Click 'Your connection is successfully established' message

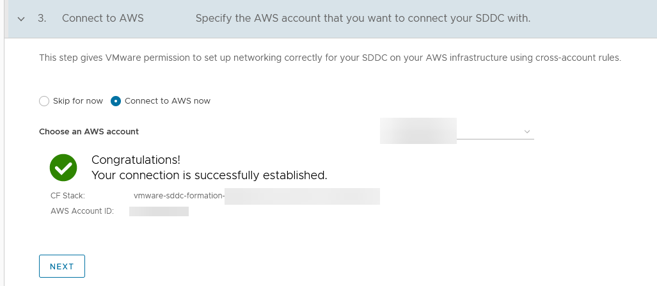point(209,175)
